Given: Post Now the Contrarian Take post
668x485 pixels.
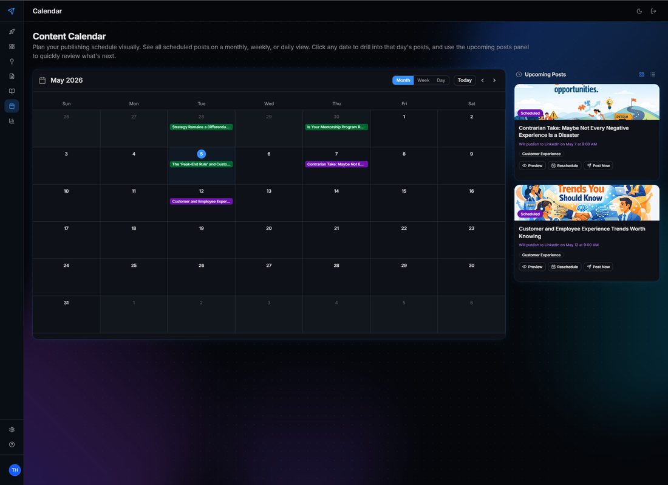Looking at the screenshot, I should coord(598,166).
